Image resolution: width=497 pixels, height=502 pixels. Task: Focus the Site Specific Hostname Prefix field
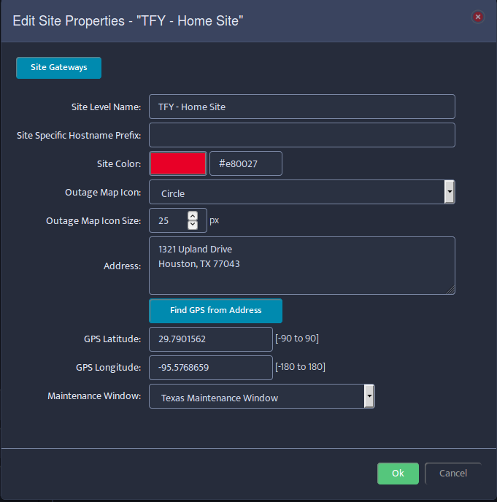[302, 135]
